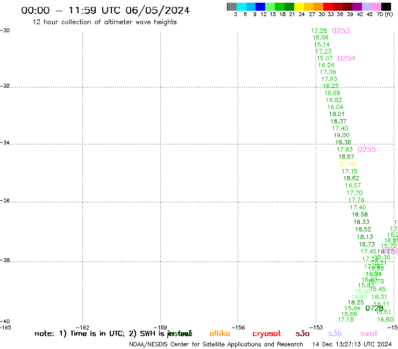Click the yellow 21.80 wave height value
398x349 pixels.
pos(348,164)
